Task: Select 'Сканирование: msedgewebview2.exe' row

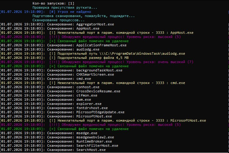Action: coord(57,137)
